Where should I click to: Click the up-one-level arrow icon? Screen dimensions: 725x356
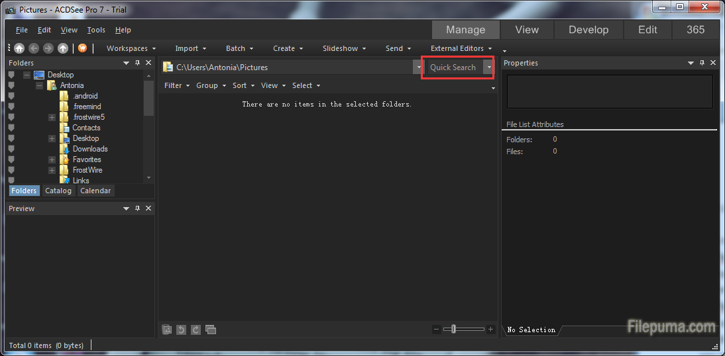[63, 48]
